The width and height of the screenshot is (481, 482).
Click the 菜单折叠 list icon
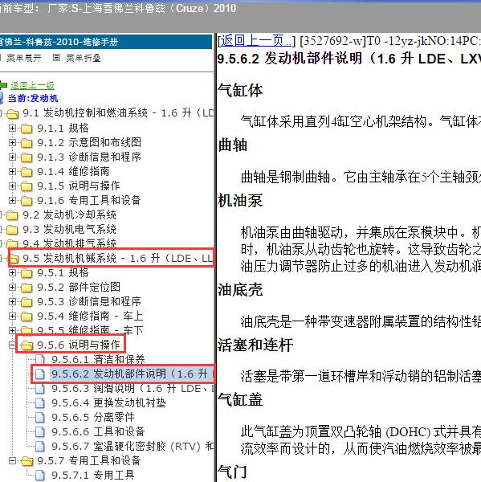tap(56, 58)
